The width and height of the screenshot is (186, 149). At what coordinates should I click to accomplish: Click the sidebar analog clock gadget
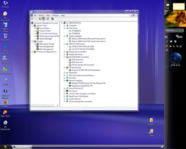175,59
